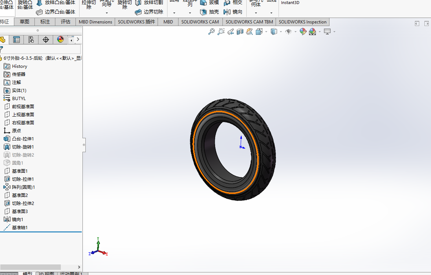
Task: Click the horizontal scrollbar under feature tree
Action: pos(30,267)
